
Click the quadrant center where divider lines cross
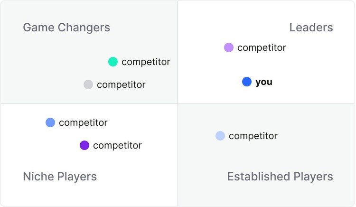coord(178,103)
